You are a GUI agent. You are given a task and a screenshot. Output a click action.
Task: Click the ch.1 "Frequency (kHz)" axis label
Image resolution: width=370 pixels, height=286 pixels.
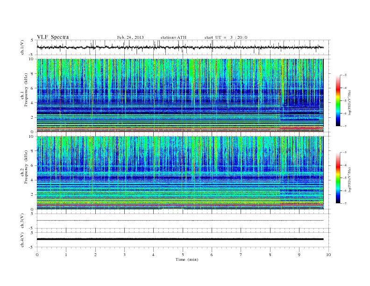[26, 90]
